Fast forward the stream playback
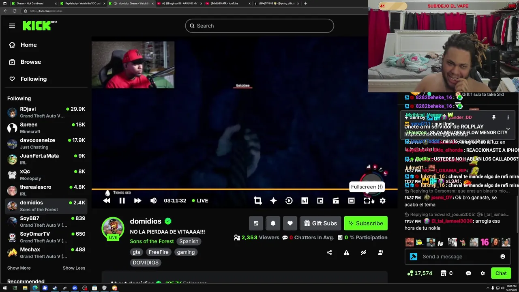Image resolution: width=519 pixels, height=292 pixels. 137,201
